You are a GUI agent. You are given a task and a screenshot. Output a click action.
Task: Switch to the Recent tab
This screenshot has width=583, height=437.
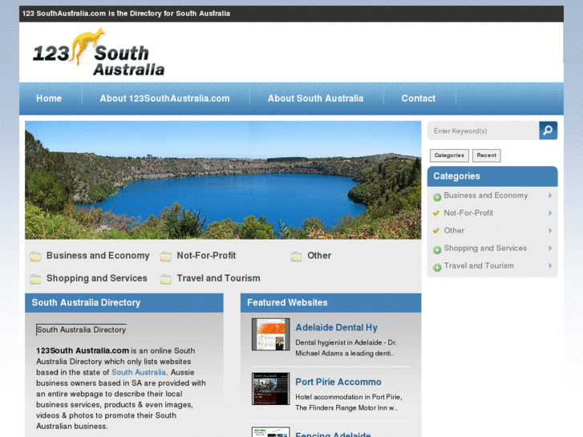(x=486, y=156)
